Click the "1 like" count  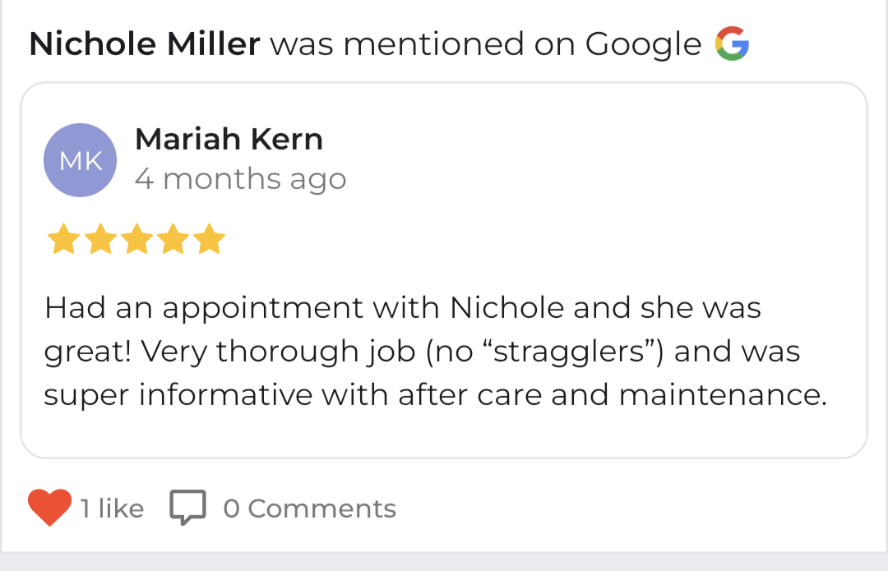point(112,509)
